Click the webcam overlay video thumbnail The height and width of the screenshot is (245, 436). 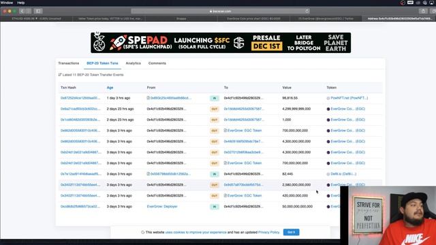pos(388,216)
